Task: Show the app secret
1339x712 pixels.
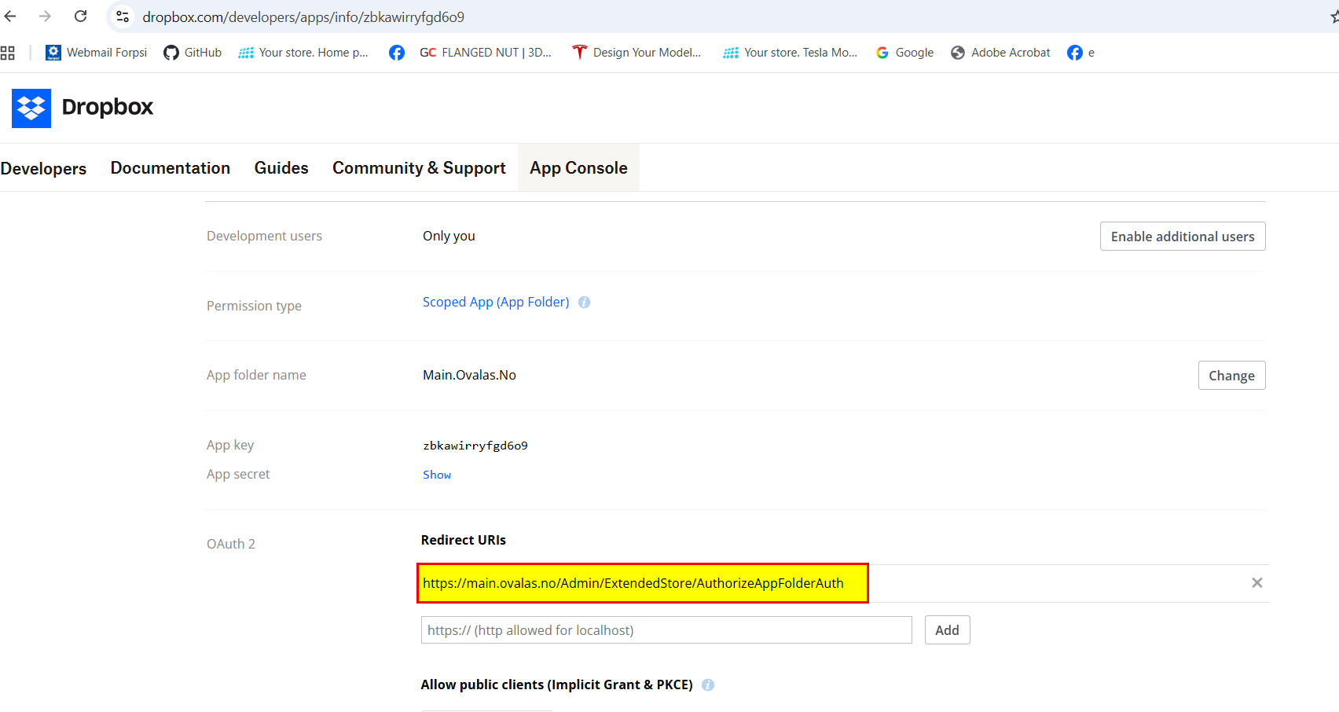Action: click(x=437, y=475)
